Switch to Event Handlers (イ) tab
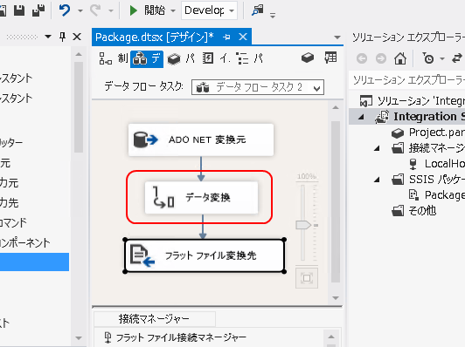 (x=216, y=58)
